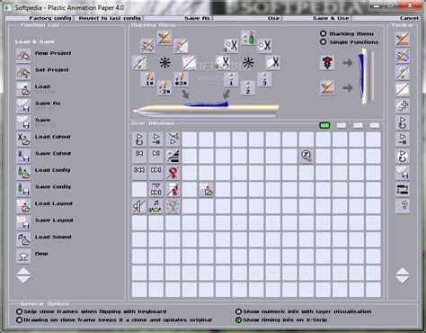Click the red pushpin icon in User Windows
Screen dimensions: 426x333
[x=173, y=173]
